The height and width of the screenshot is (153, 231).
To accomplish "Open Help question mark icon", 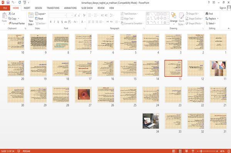I will click(x=209, y=3).
